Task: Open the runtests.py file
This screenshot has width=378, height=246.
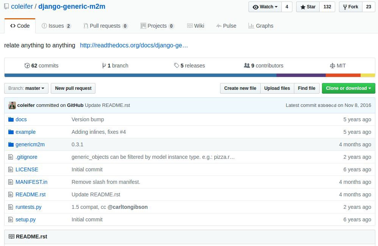Action: [x=28, y=207]
